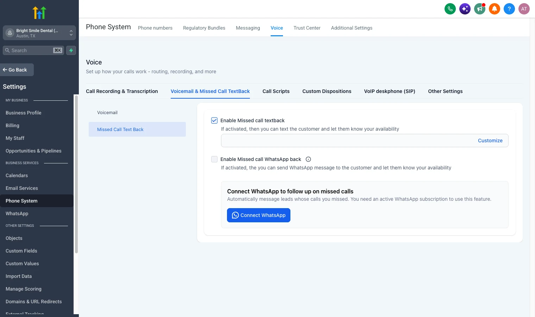
Task: Select the Custom Dispositions tab
Action: click(327, 91)
